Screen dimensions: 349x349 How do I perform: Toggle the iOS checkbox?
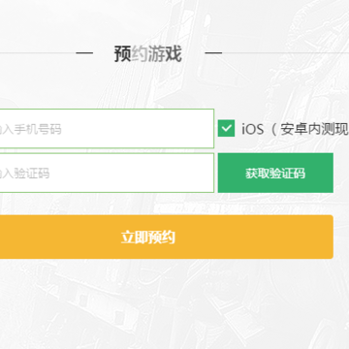(x=226, y=128)
